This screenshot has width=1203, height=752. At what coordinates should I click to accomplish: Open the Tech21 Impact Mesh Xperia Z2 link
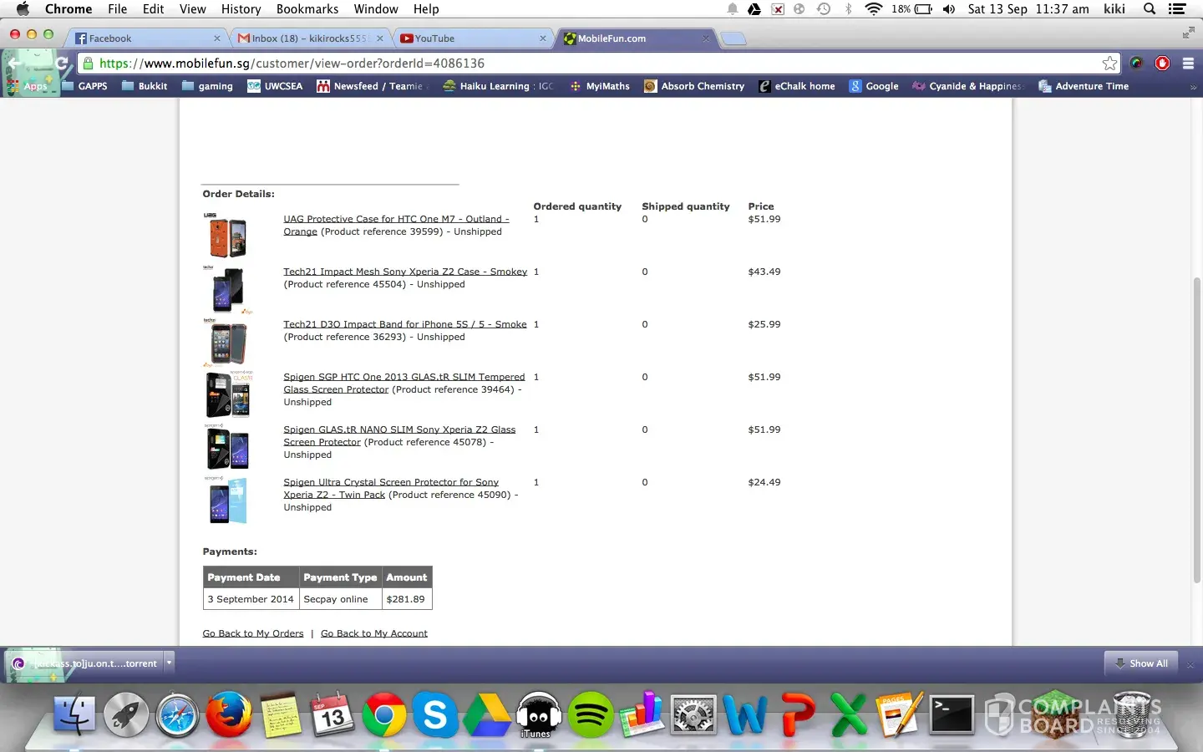pyautogui.click(x=404, y=272)
